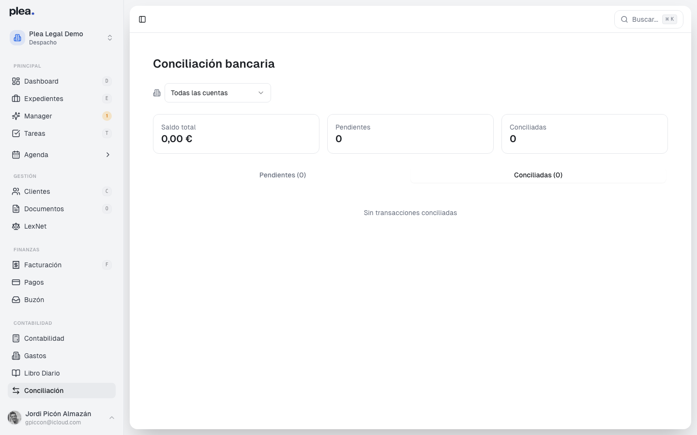Viewport: 697px width, 435px height.
Task: Open Tareas via its checkmark icon
Action: pos(15,133)
